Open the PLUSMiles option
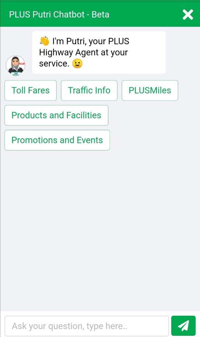The width and height of the screenshot is (200, 337). click(150, 90)
